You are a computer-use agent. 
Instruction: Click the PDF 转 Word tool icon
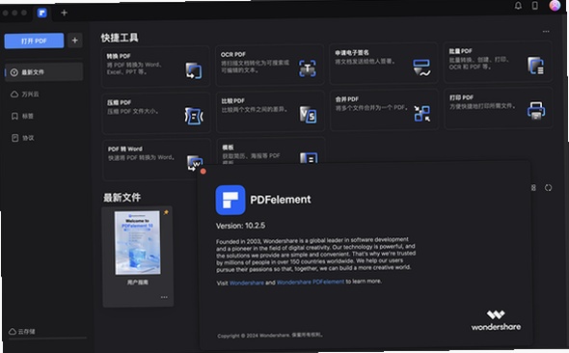195,163
